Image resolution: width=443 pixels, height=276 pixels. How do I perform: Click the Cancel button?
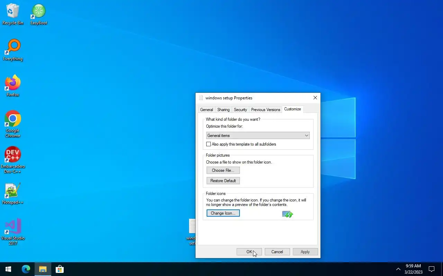(277, 252)
